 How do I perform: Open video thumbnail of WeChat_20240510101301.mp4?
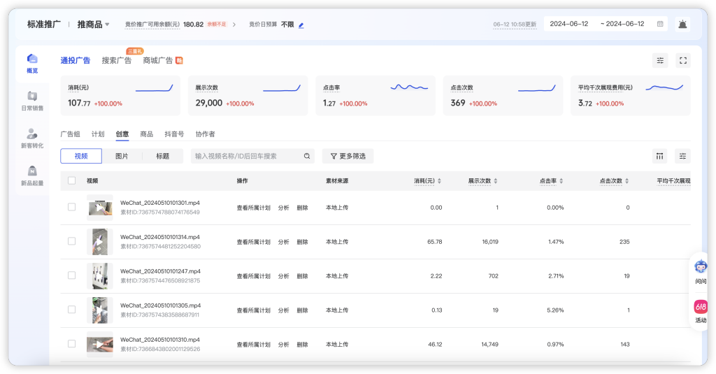pyautogui.click(x=100, y=208)
